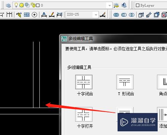The image size is (167, 135).
Task: Select the T 形闭合 multiline tool icon
Action: [125, 82]
